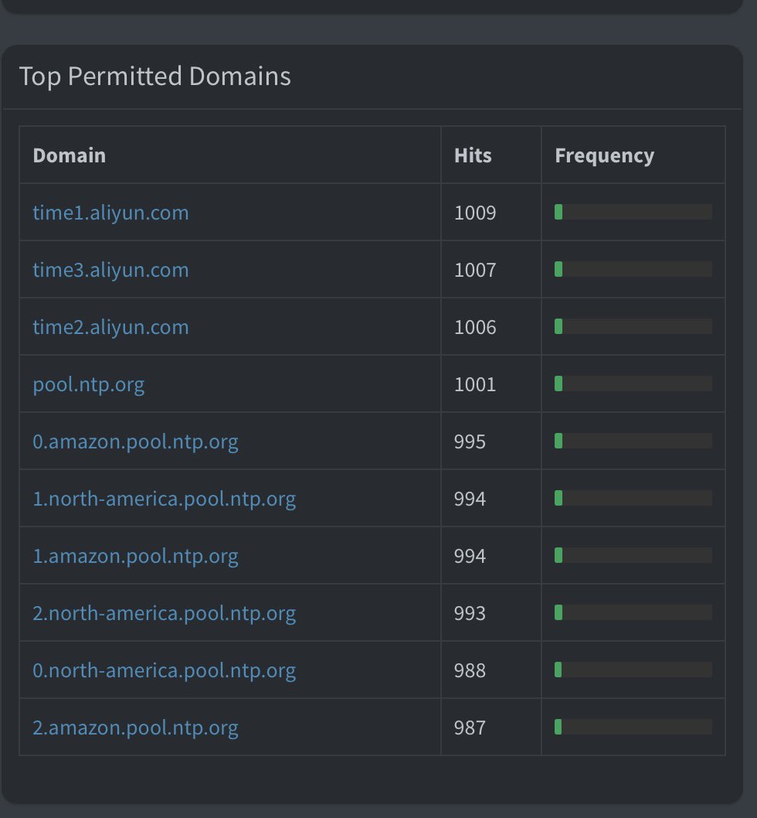
Task: Click the frequency bar for 1.north-america.pool.ntp.org
Action: click(x=633, y=498)
